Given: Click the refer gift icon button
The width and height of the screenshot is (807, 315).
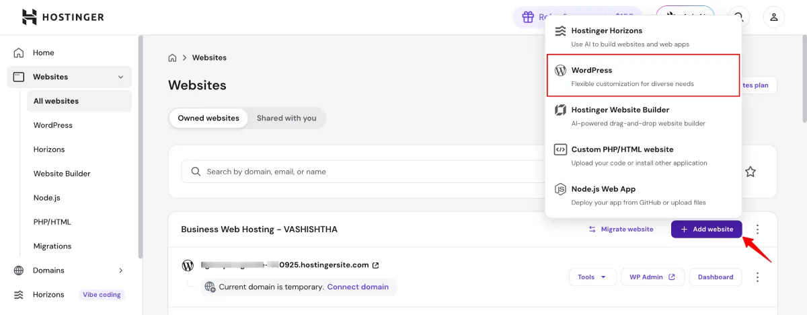Looking at the screenshot, I should (x=527, y=17).
